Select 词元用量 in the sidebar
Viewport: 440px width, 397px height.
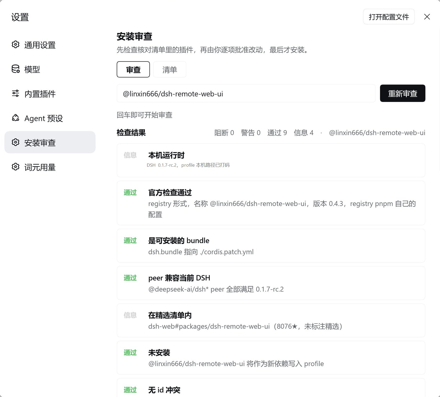click(50, 167)
